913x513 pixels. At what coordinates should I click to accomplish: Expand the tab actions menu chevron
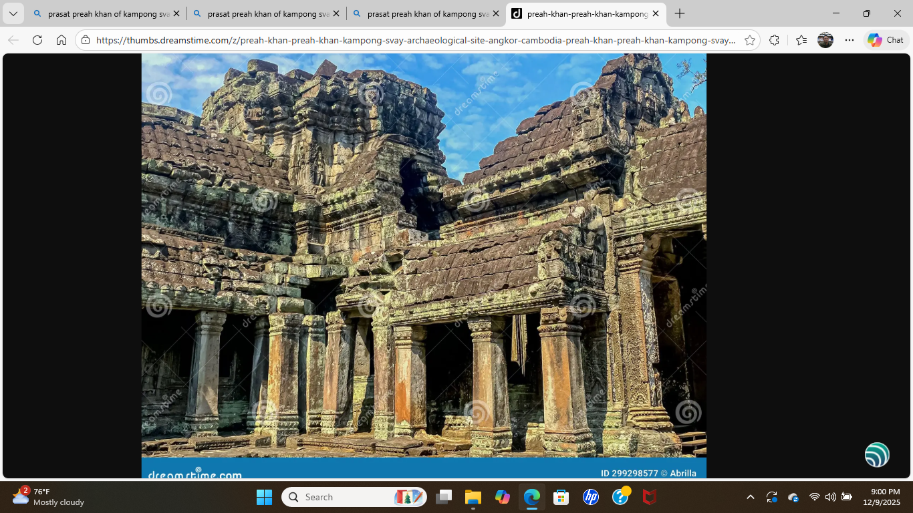click(x=13, y=13)
